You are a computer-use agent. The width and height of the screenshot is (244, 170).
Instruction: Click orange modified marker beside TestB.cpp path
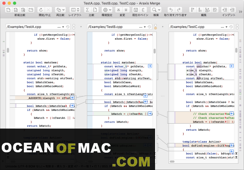(x=155, y=28)
